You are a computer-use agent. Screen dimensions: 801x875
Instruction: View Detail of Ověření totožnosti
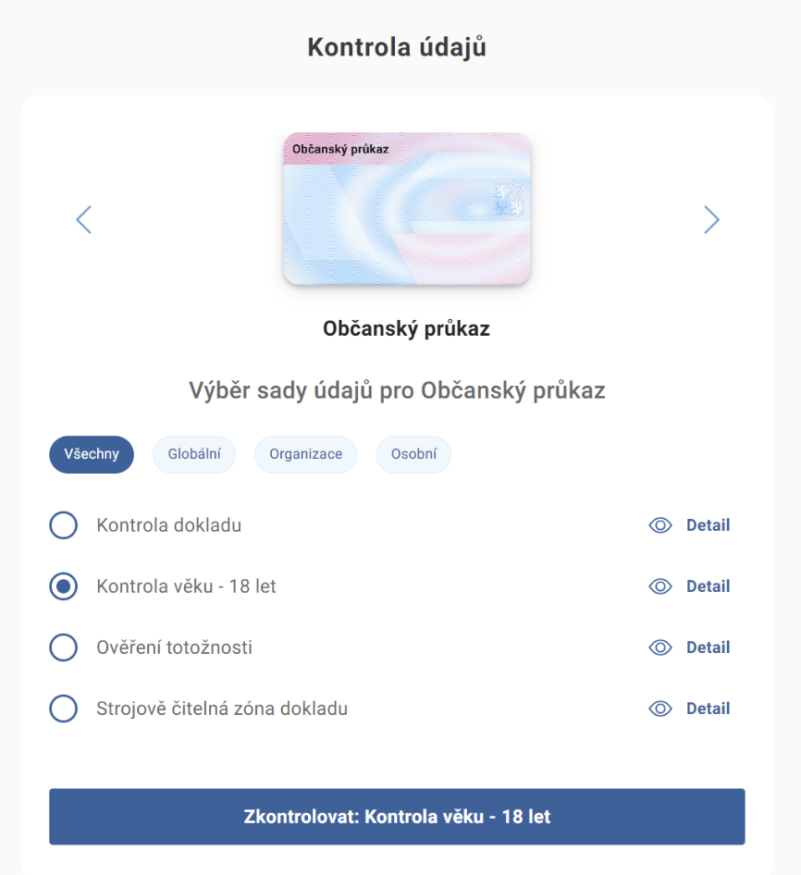coord(708,647)
